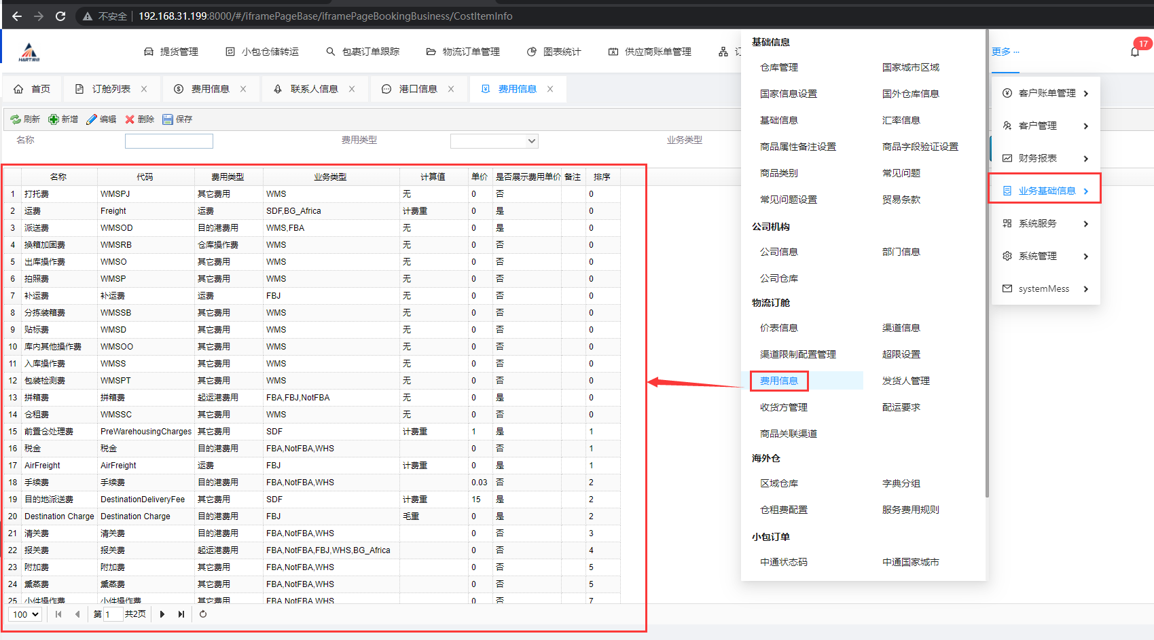Viewport: 1154px width, 640px height.
Task: Jump to the last page in pagination
Action: pos(181,614)
